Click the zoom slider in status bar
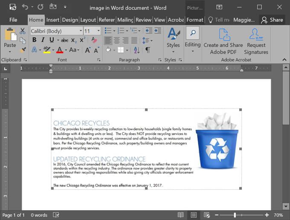This screenshot has height=220, width=290. pyautogui.click(x=235, y=215)
